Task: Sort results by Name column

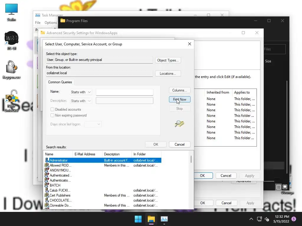Action: (x=58, y=154)
